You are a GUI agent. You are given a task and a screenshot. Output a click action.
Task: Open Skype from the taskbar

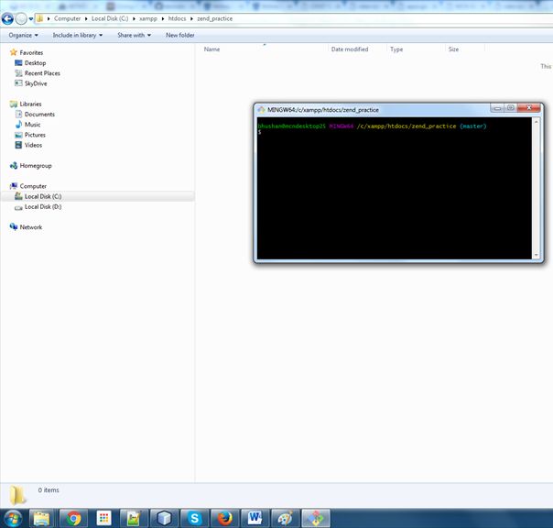click(x=194, y=518)
